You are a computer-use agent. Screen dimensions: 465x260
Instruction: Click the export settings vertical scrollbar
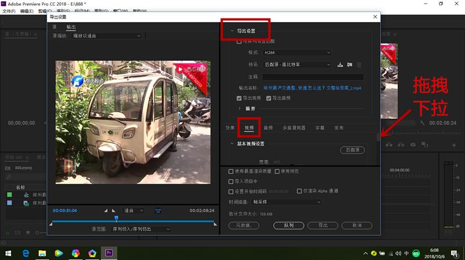pos(378,137)
